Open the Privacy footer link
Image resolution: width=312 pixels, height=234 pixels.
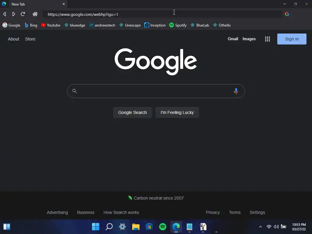[213, 212]
